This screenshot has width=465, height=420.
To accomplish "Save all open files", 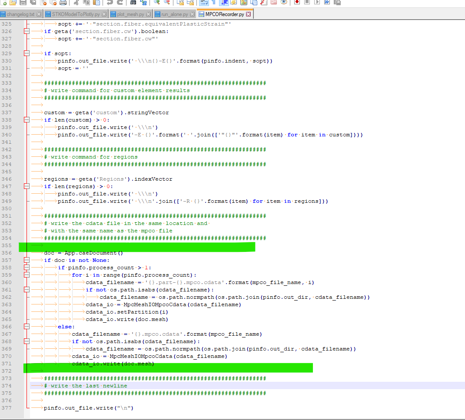I will [33, 2].
